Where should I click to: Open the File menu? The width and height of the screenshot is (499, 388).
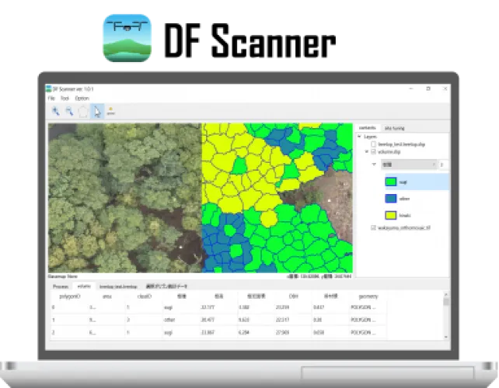point(51,99)
